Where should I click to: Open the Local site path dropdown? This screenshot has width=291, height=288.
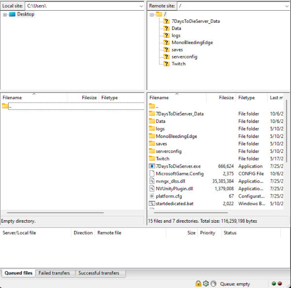click(141, 6)
